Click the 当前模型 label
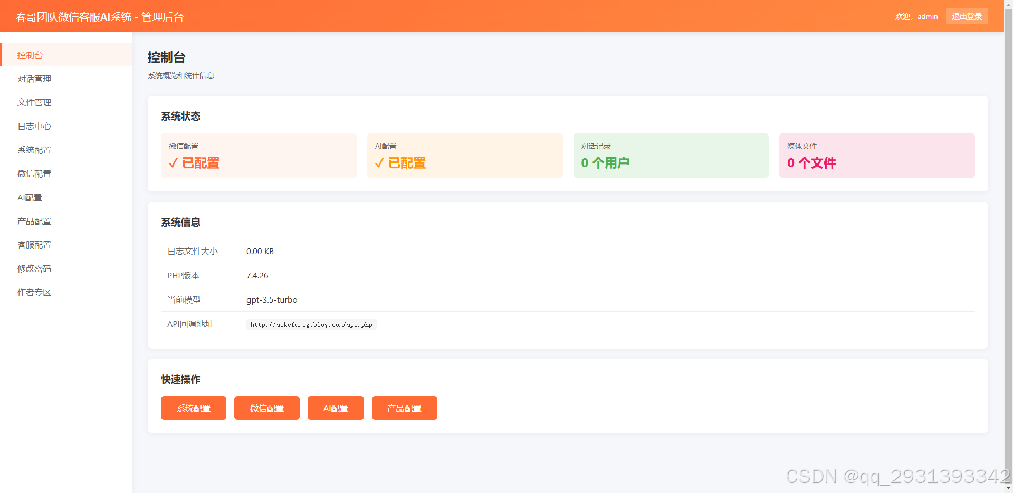The height and width of the screenshot is (493, 1013). click(x=184, y=299)
